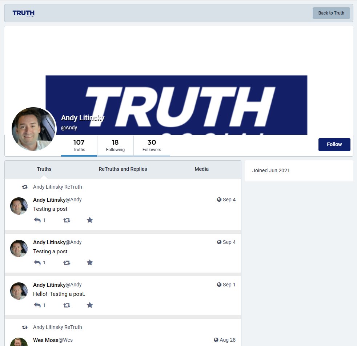Open Wes Moss @Wes profile name
The height and width of the screenshot is (346, 357).
point(53,340)
